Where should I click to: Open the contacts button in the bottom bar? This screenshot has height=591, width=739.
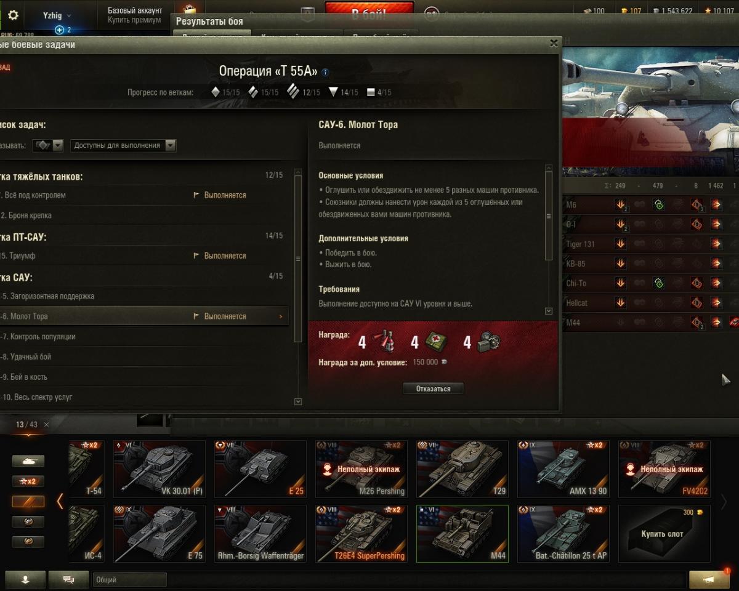[x=25, y=579]
